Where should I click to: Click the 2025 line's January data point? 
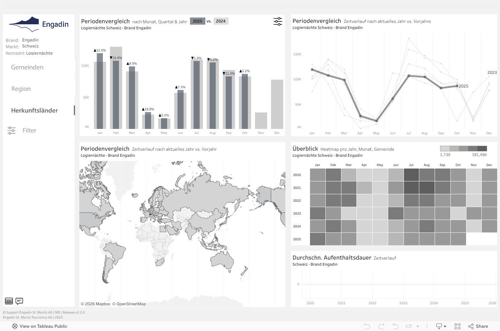(x=312, y=70)
